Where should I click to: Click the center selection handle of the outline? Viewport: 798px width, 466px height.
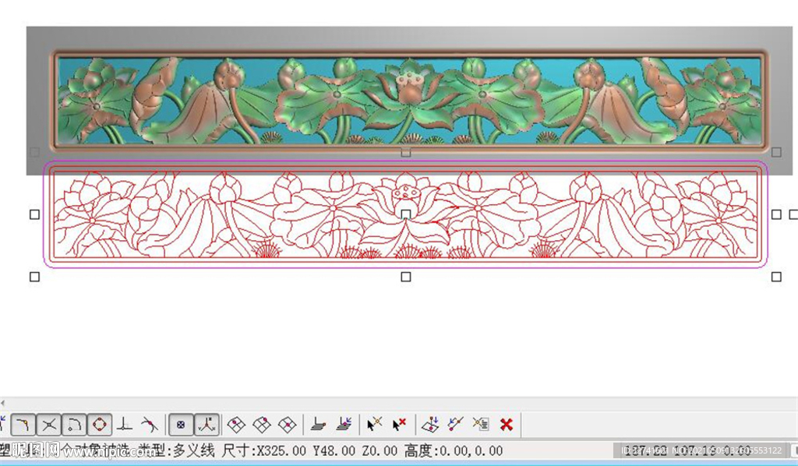click(405, 214)
